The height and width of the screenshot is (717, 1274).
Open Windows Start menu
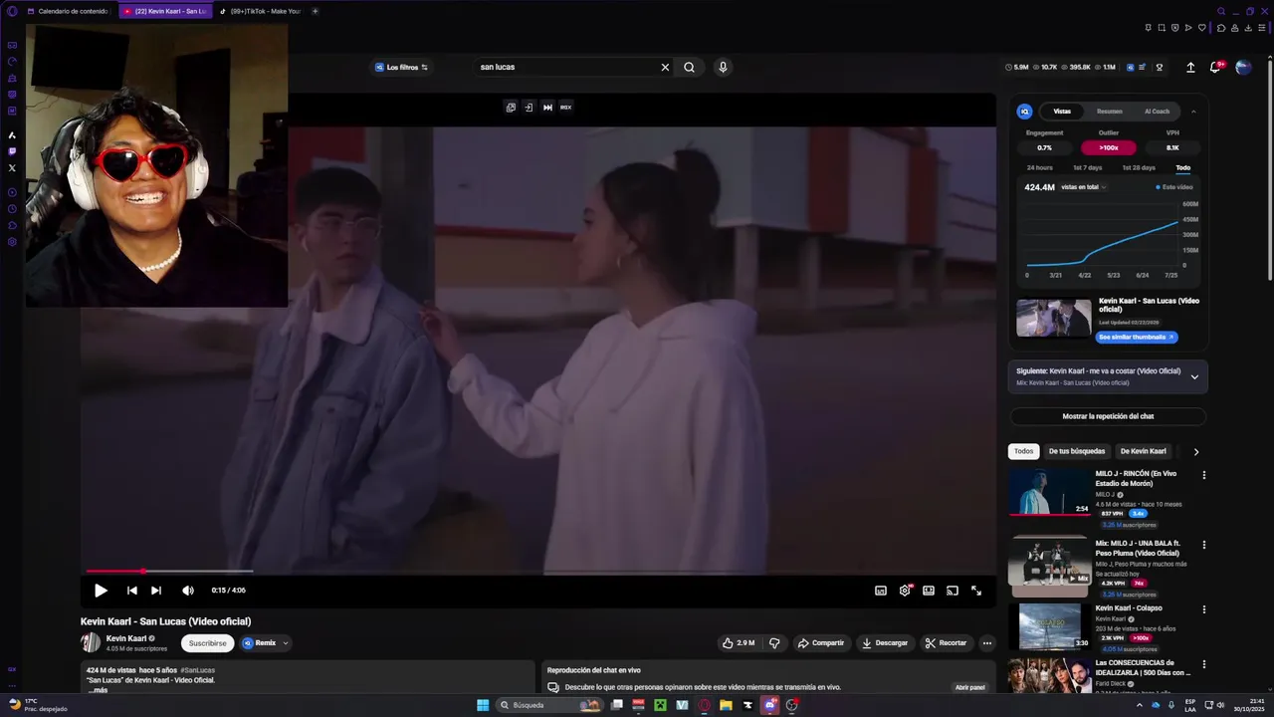click(483, 705)
